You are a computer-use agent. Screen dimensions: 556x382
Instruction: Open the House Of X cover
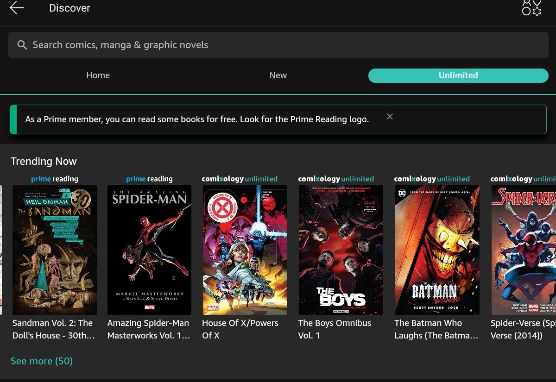(x=245, y=250)
